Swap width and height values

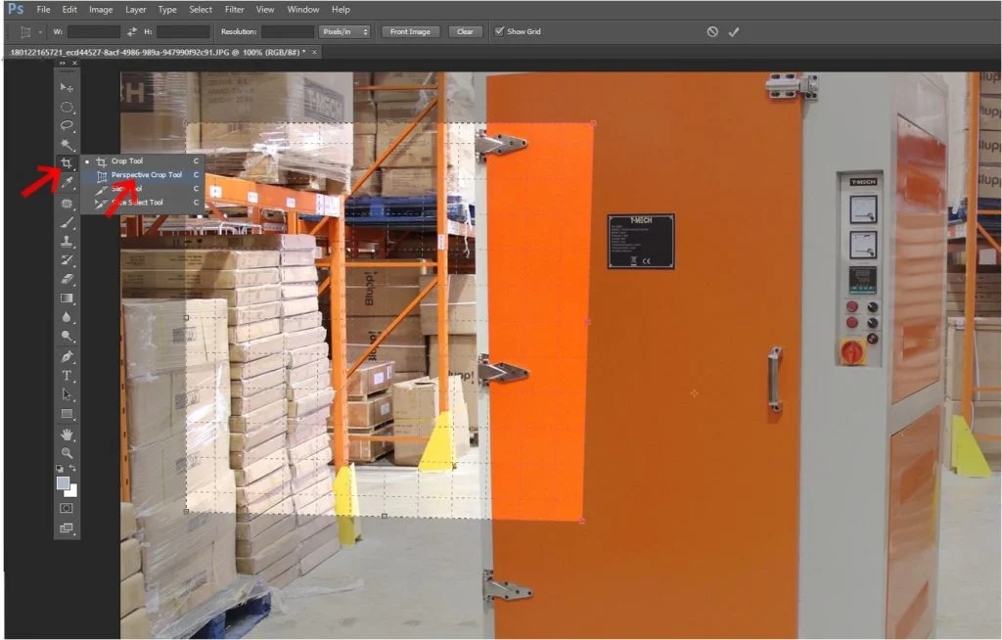132,31
